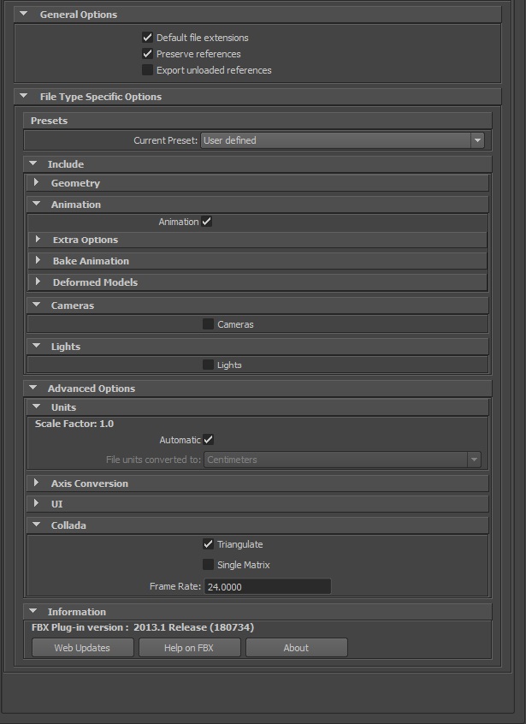
Task: Enable Export unloaded references checkbox
Action: (x=148, y=70)
